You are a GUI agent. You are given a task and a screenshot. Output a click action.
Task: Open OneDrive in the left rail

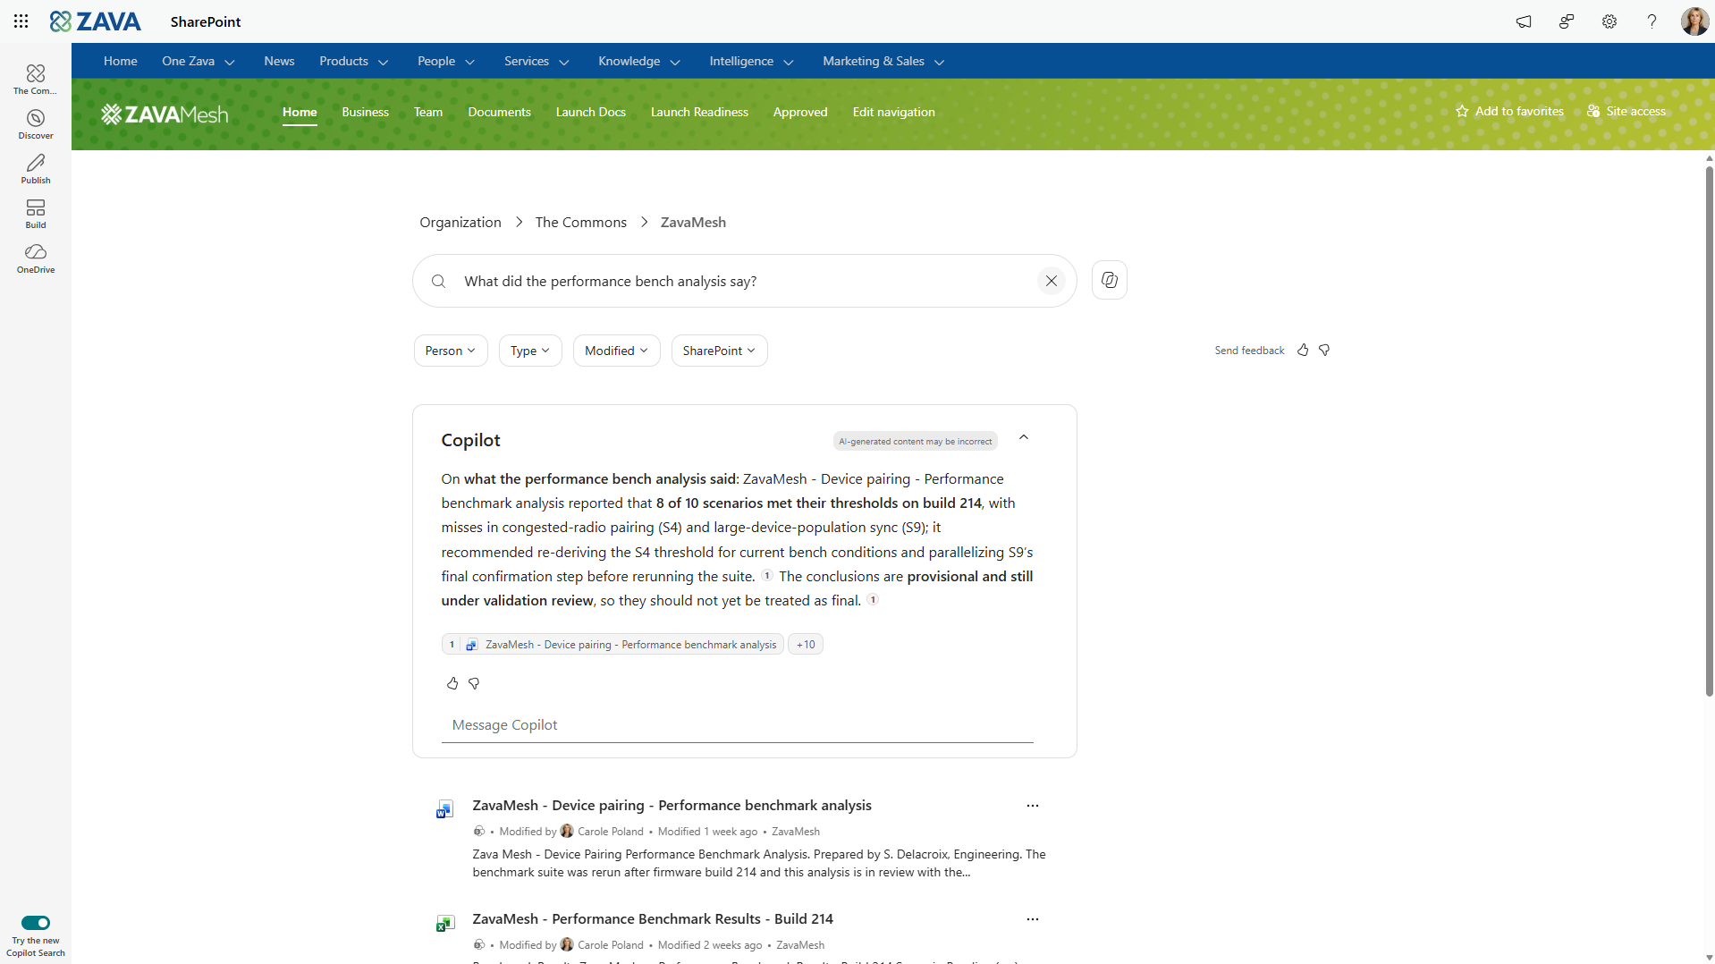point(36,258)
